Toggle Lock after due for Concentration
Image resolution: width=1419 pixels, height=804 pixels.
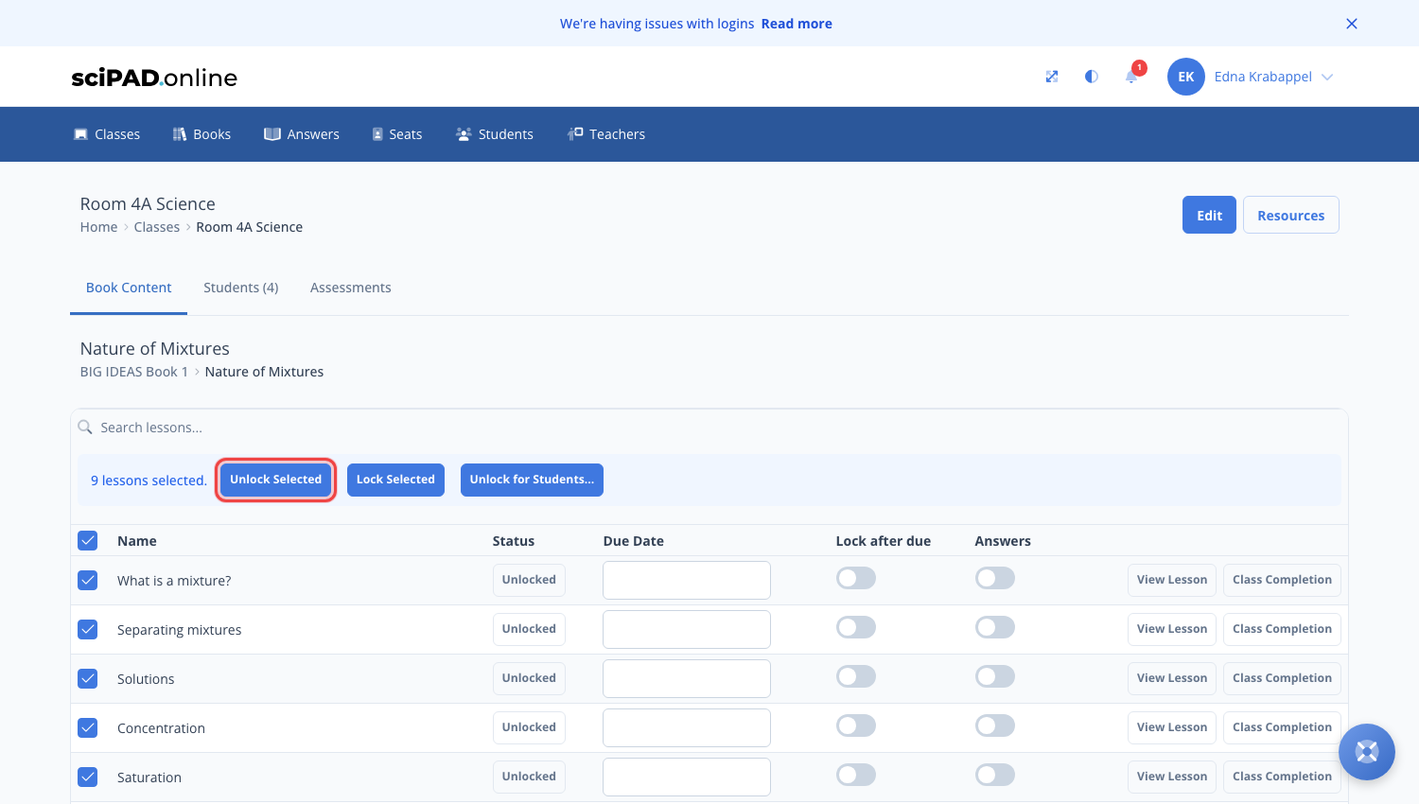coord(856,725)
